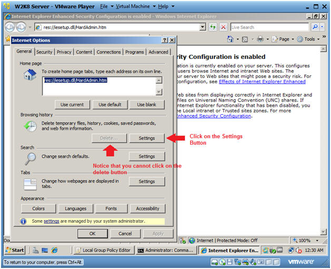Open the VMware Virtual Machine menu
Image resolution: width=331 pixels, height=269 pixels.
tap(136, 6)
